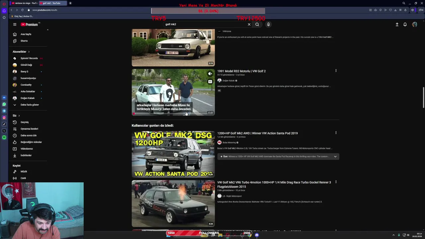
Task: Open the YouTube hamburger guide menu
Action: [15, 24]
